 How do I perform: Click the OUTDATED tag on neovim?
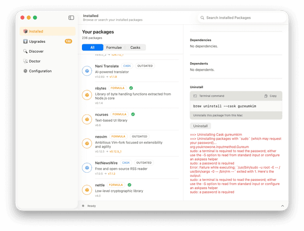pyautogui.click(x=140, y=137)
